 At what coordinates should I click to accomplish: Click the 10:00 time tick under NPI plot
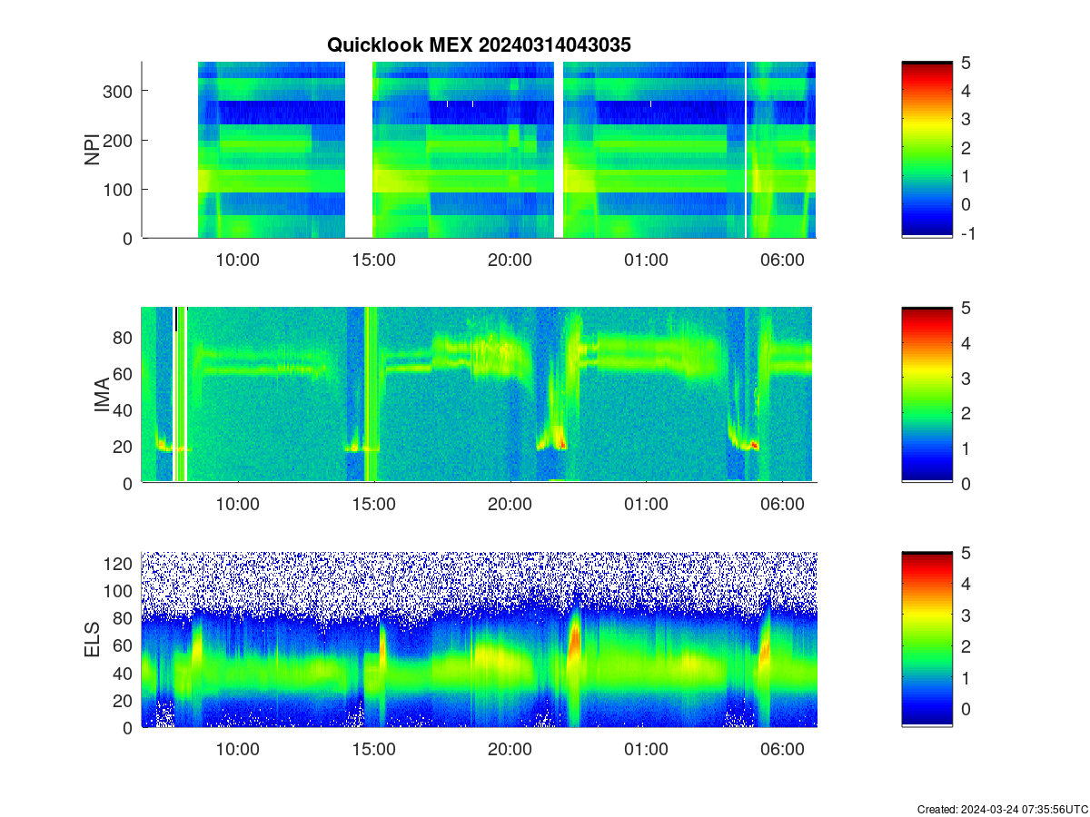pyautogui.click(x=238, y=260)
